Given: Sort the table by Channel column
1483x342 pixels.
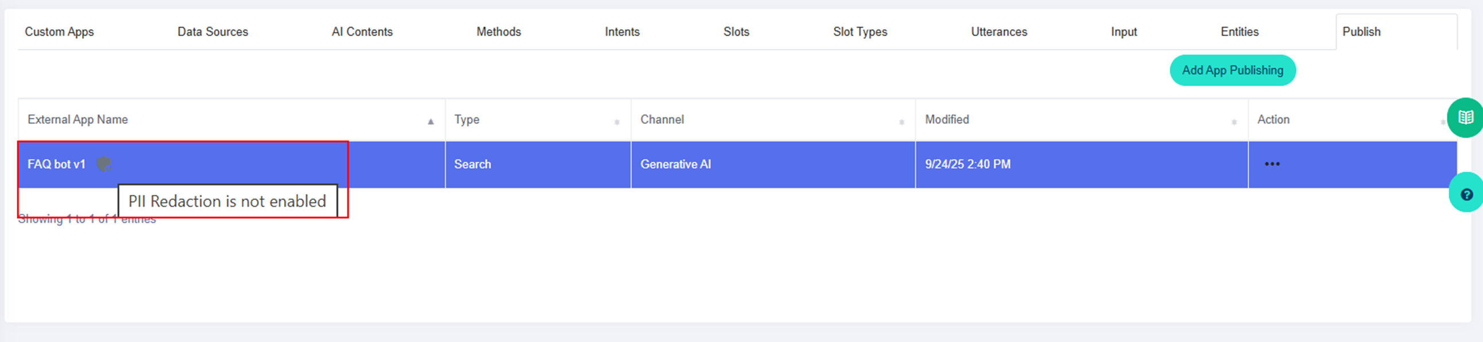Looking at the screenshot, I should [x=901, y=122].
